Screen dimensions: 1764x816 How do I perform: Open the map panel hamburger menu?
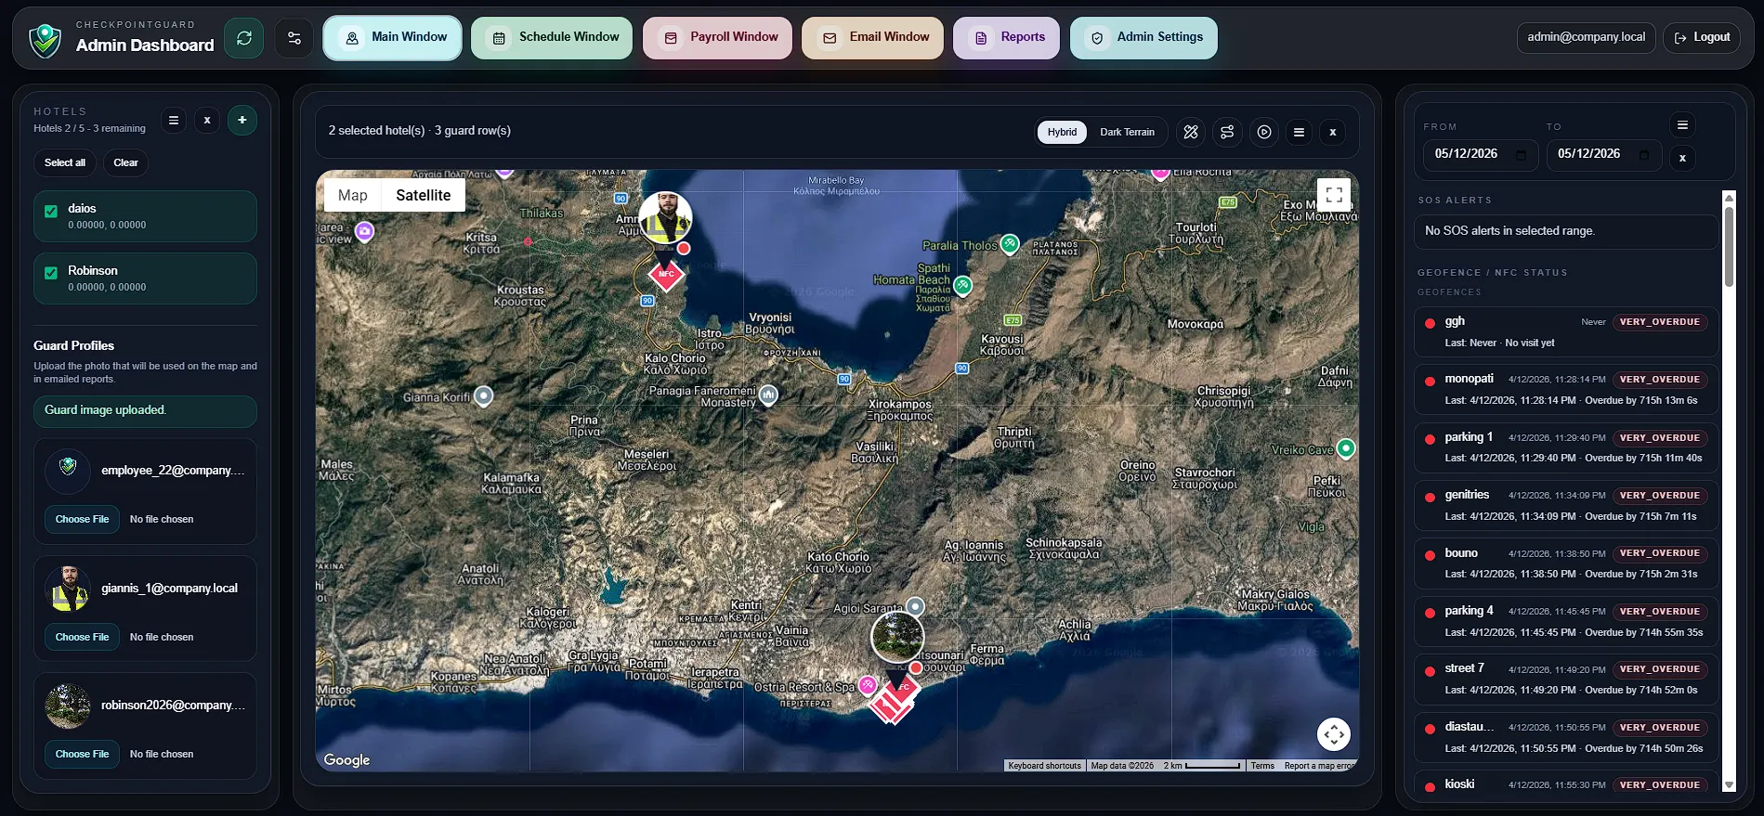coord(1299,132)
